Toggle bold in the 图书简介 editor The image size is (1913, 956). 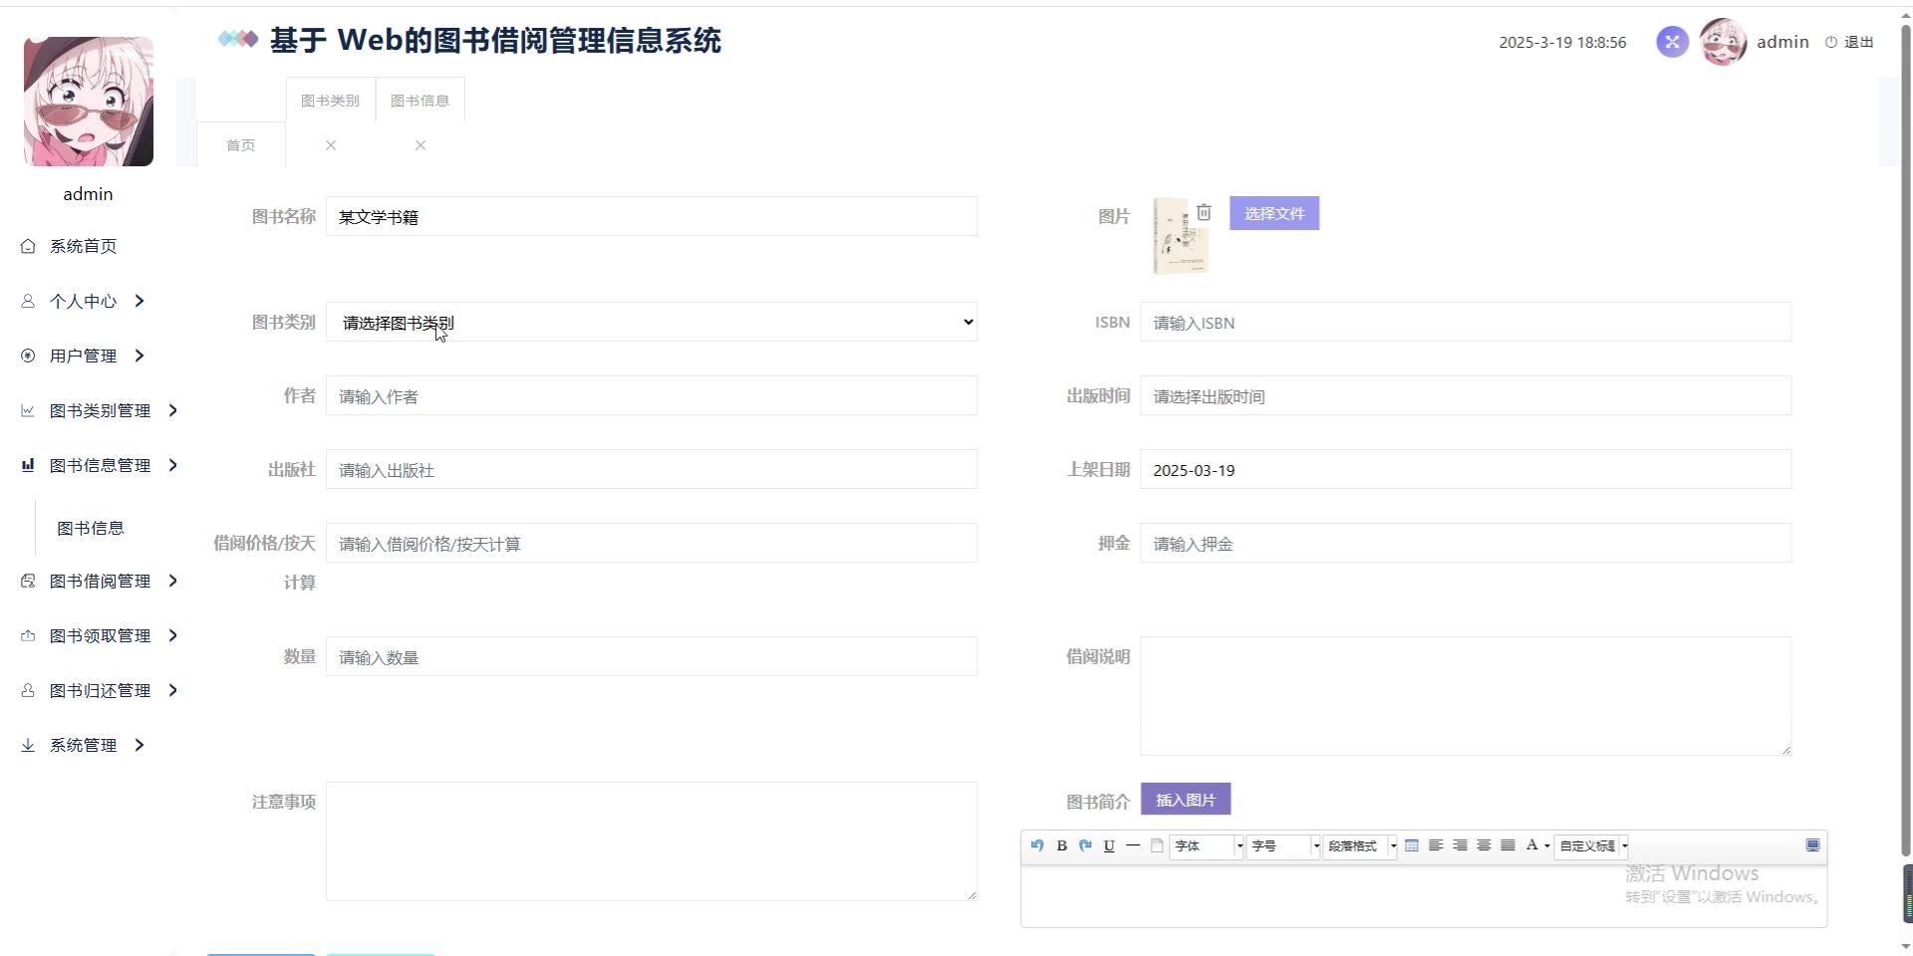coord(1062,845)
